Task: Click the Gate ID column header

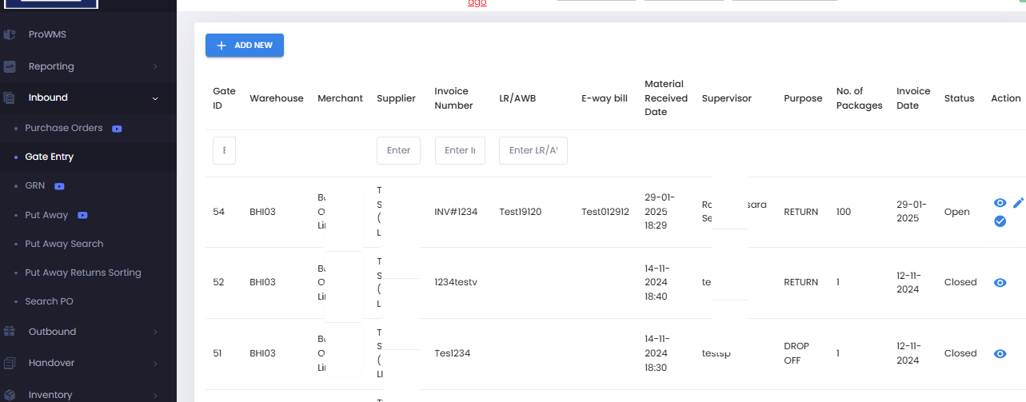Action: pyautogui.click(x=224, y=98)
